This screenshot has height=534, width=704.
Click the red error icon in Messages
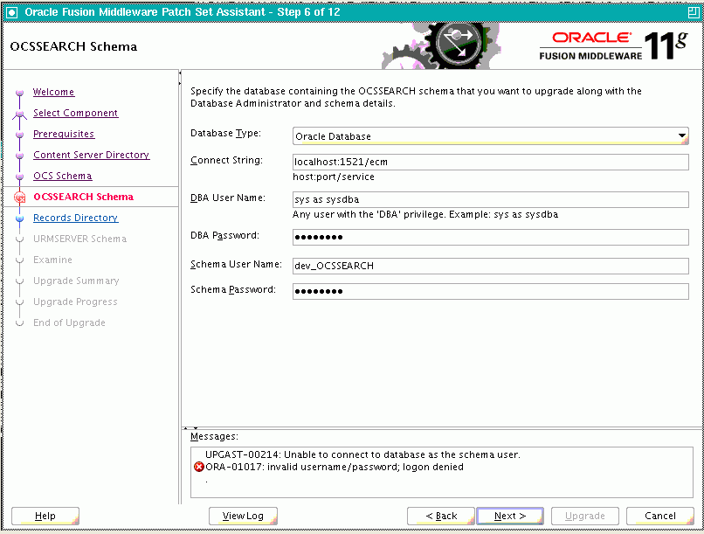click(198, 467)
